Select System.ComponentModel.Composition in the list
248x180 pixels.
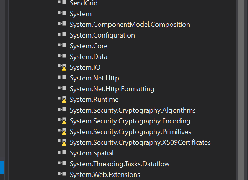130,25
